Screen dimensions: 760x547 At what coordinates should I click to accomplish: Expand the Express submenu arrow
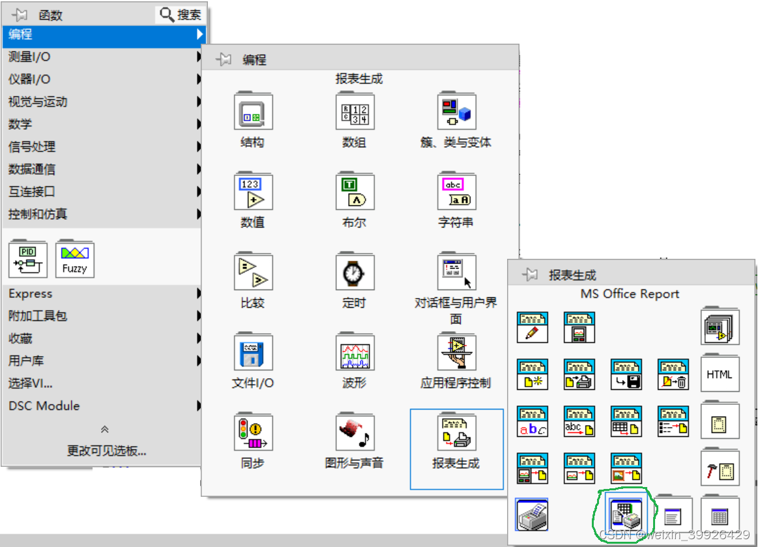pyautogui.click(x=199, y=293)
